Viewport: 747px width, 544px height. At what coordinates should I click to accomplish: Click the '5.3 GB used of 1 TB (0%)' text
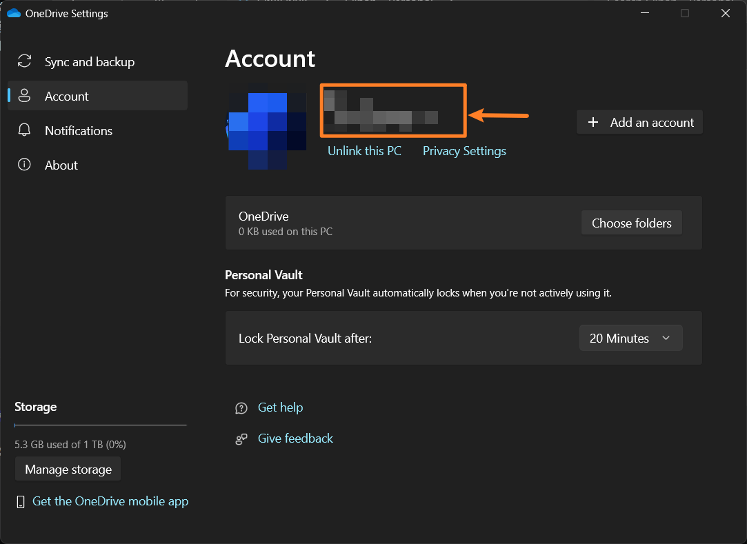[70, 445]
